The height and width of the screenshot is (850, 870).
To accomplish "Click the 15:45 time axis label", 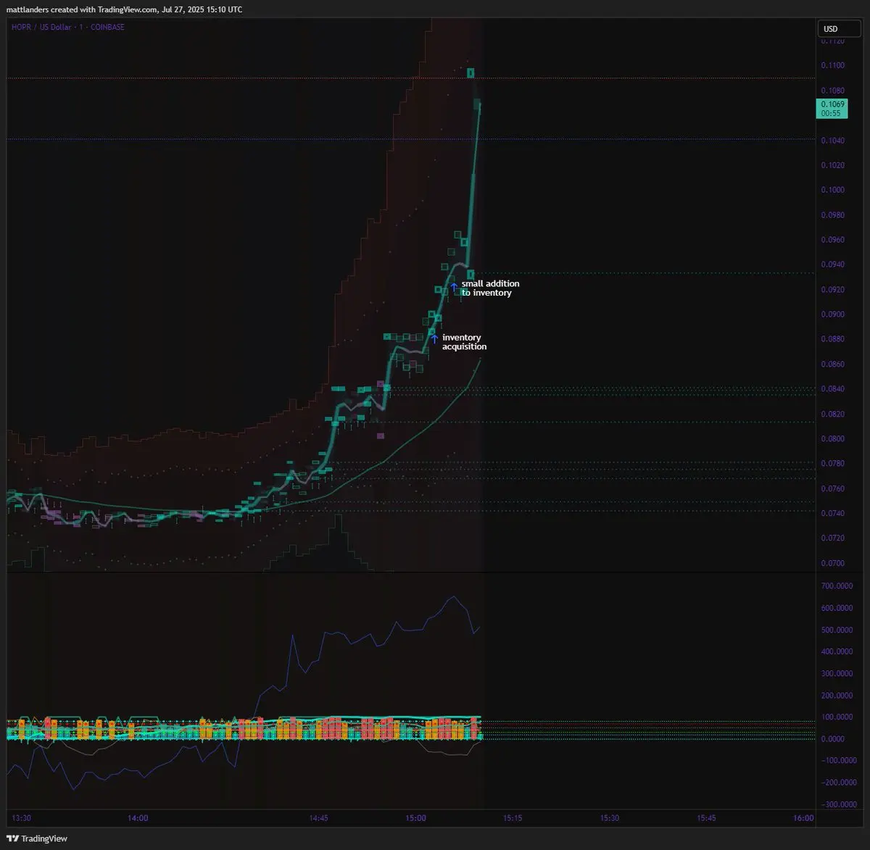I will coord(706,818).
